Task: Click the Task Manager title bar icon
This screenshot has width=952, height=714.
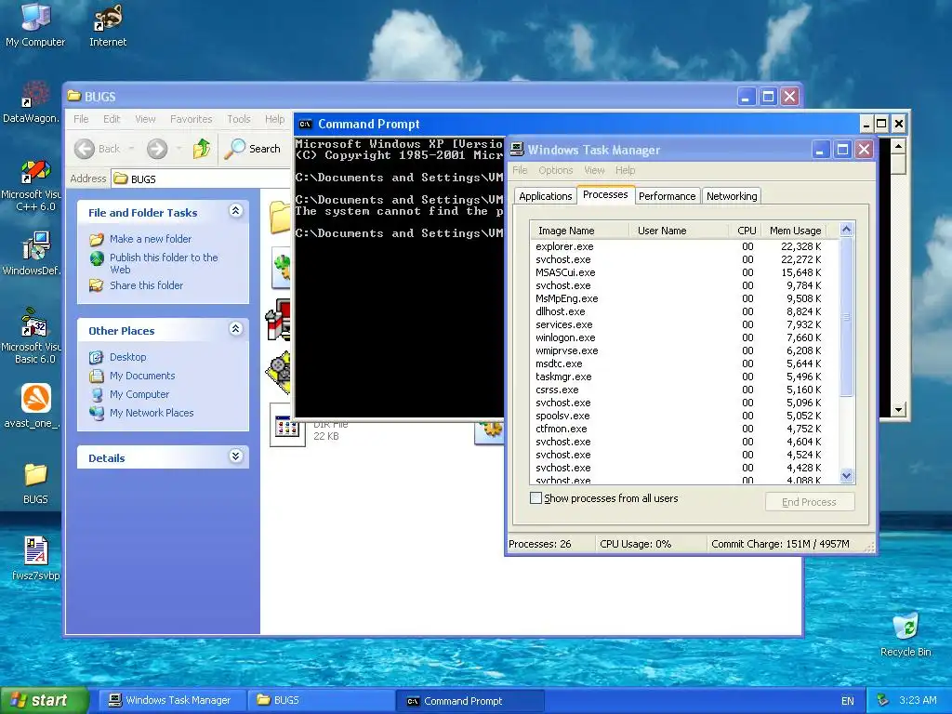Action: point(517,150)
